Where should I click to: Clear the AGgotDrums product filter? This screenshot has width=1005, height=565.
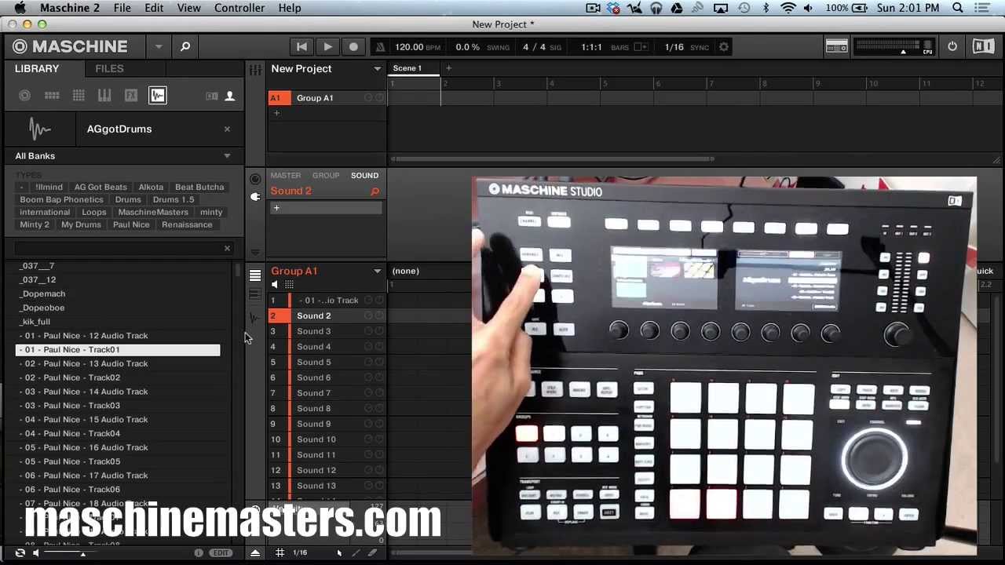[227, 129]
